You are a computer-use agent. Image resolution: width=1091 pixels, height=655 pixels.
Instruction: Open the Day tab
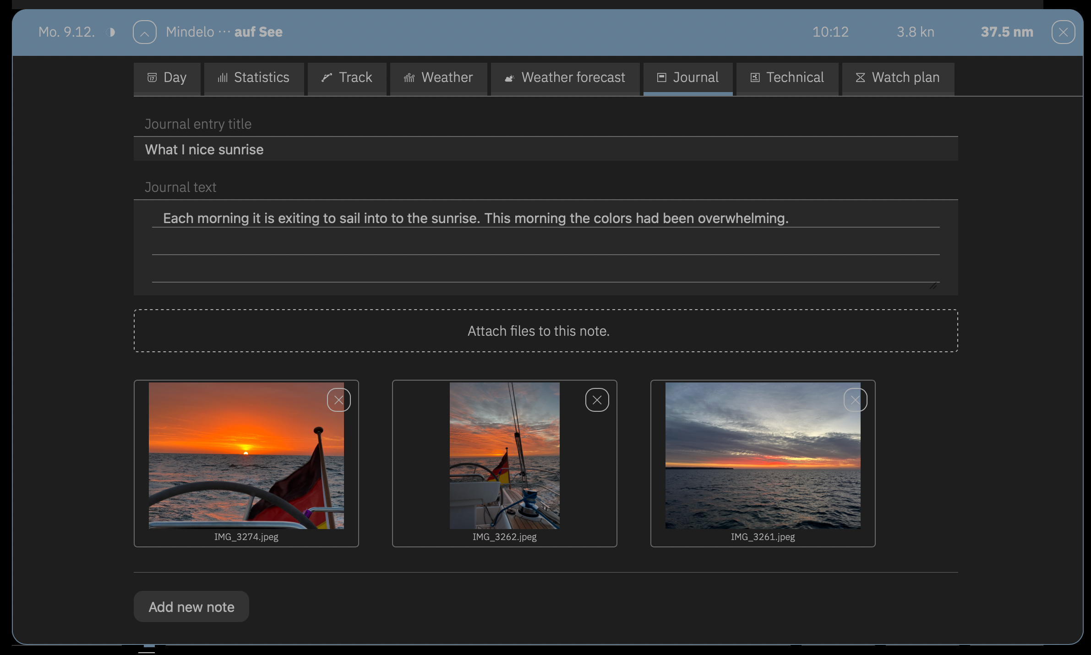(167, 78)
